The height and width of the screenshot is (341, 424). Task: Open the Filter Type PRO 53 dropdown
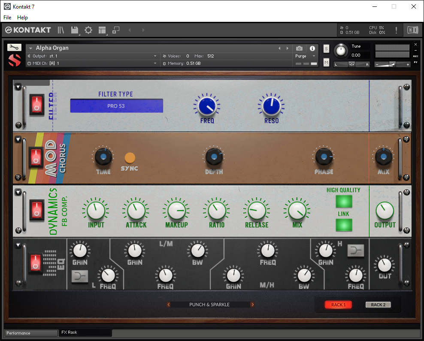click(117, 106)
